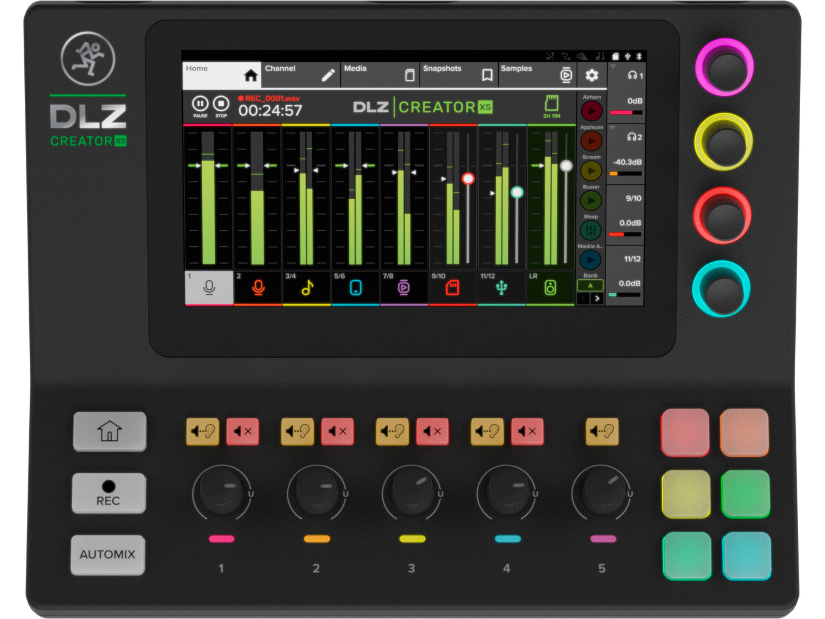Click the AUTOMIX hardware button

pos(108,555)
